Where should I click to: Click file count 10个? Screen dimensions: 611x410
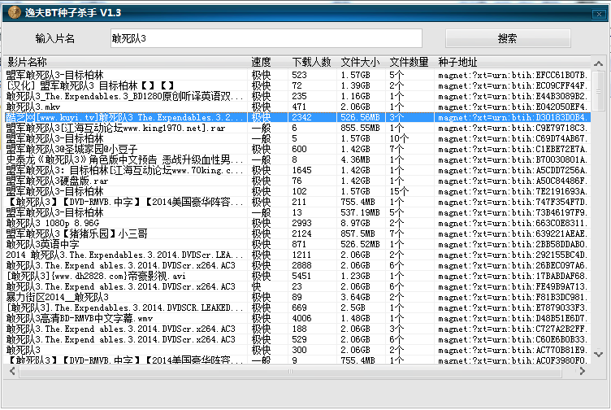[399, 138]
